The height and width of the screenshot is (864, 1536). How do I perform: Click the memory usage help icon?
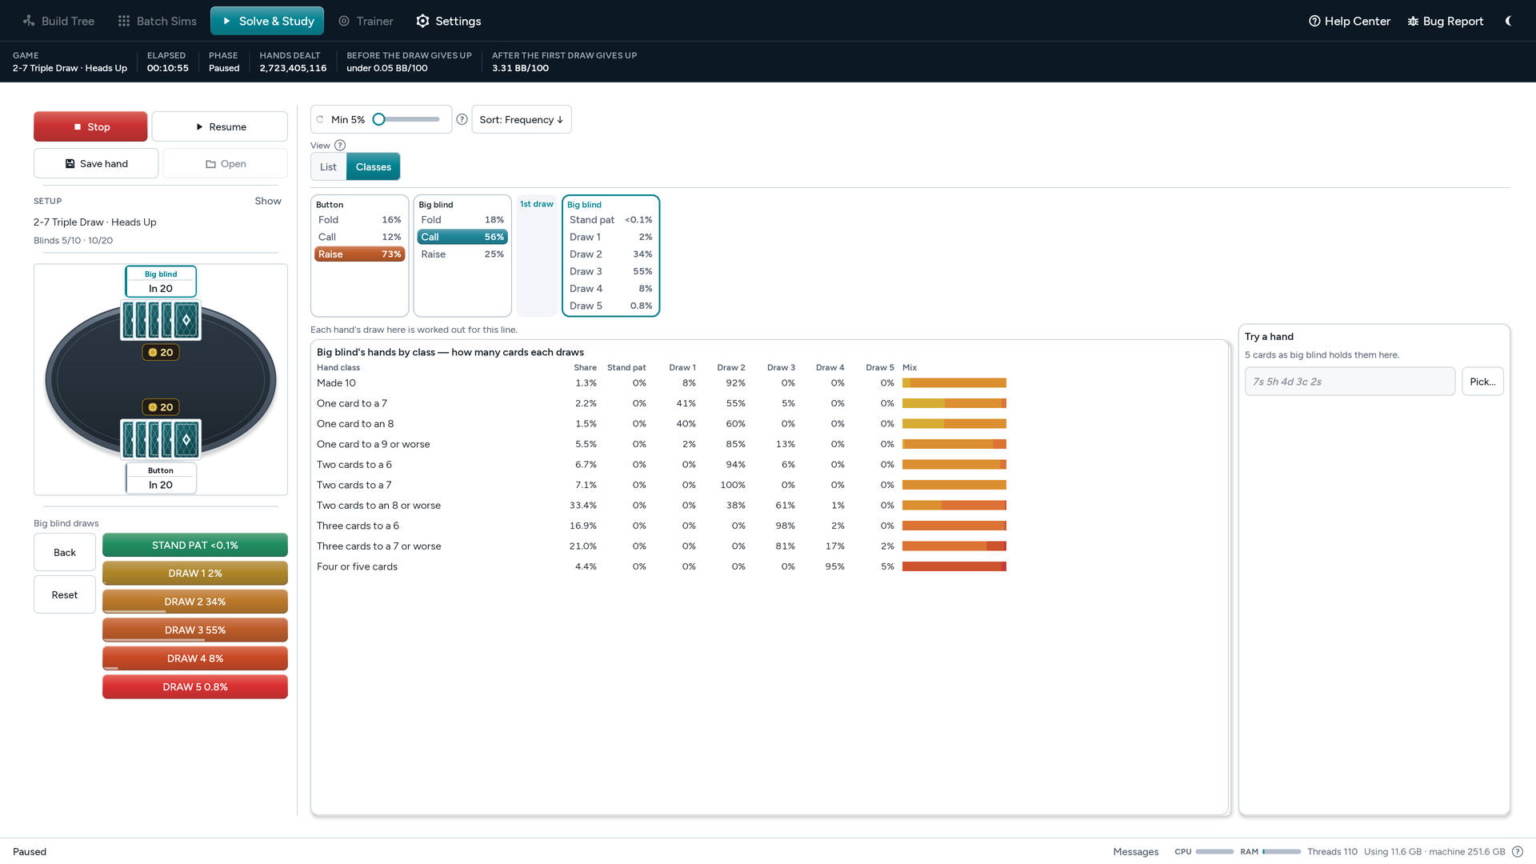click(x=1518, y=852)
